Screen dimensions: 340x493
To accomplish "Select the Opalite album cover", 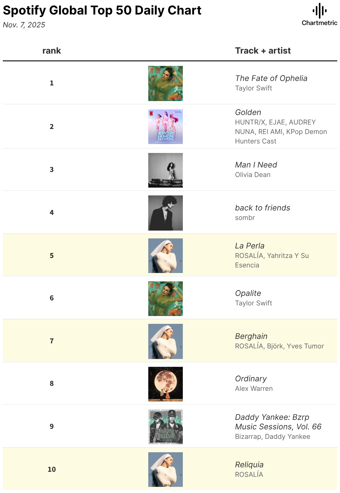I will click(x=166, y=299).
